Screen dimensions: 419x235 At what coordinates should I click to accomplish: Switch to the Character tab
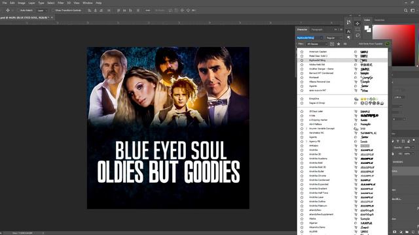point(302,29)
